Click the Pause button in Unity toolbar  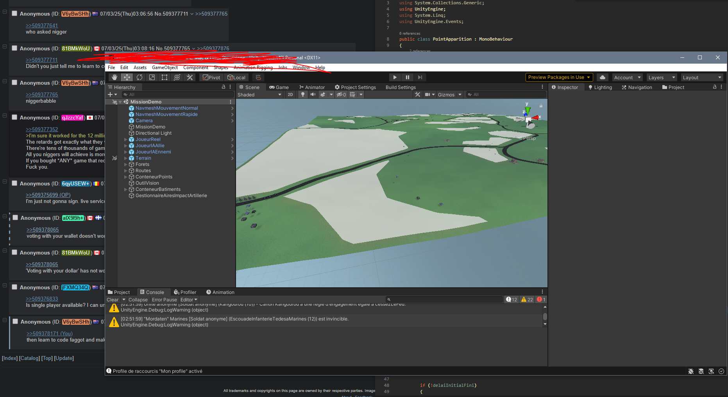coord(407,77)
